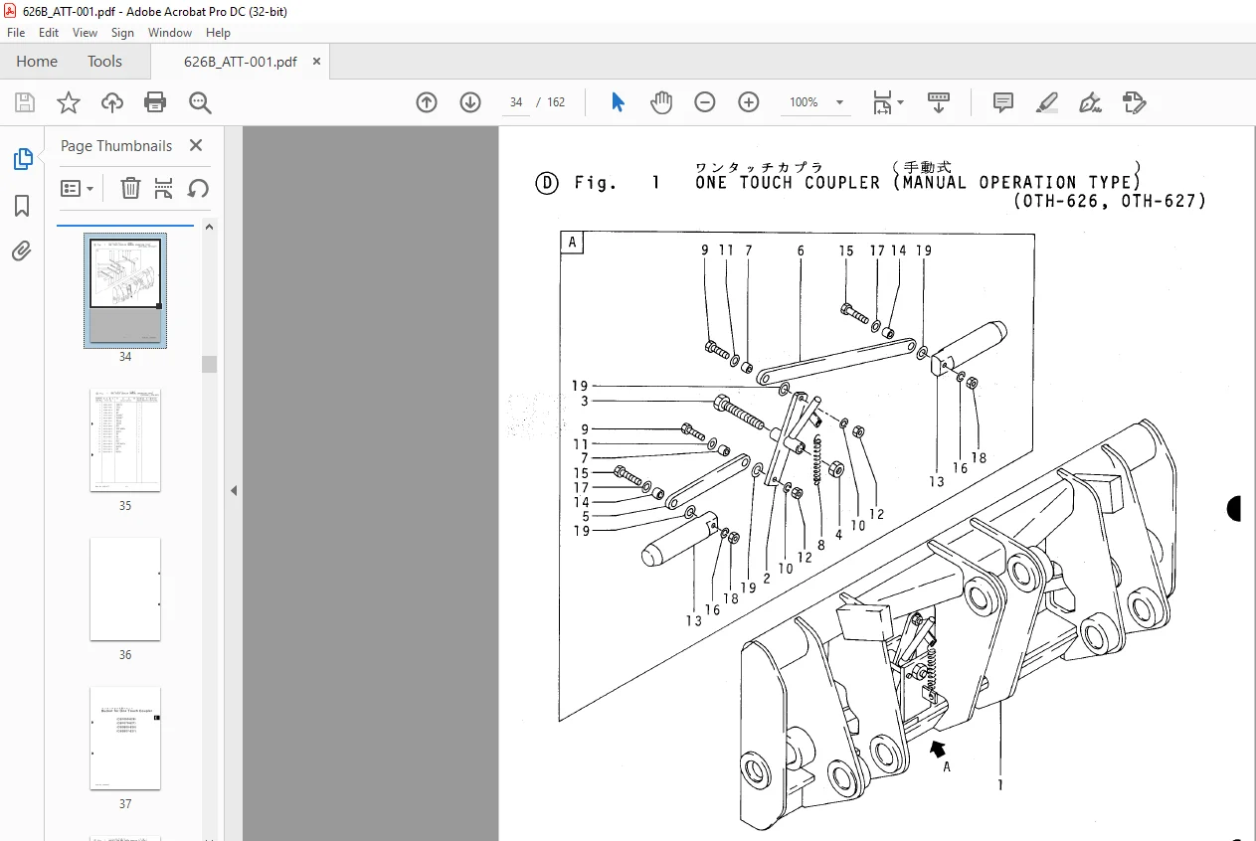
Task: Activate the hand pan tool
Action: (661, 102)
